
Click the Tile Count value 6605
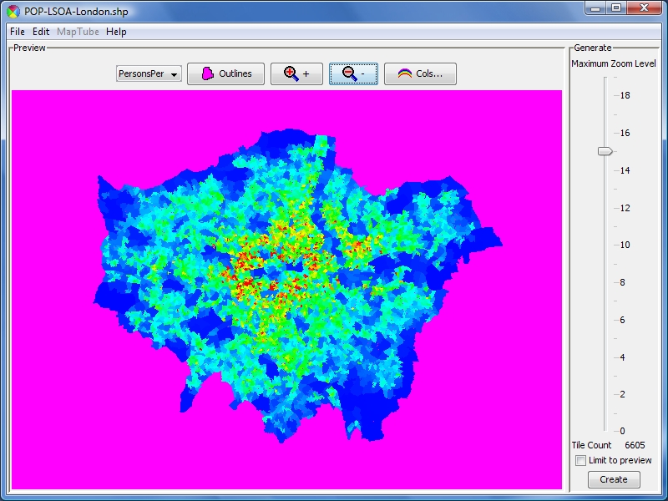pos(635,445)
